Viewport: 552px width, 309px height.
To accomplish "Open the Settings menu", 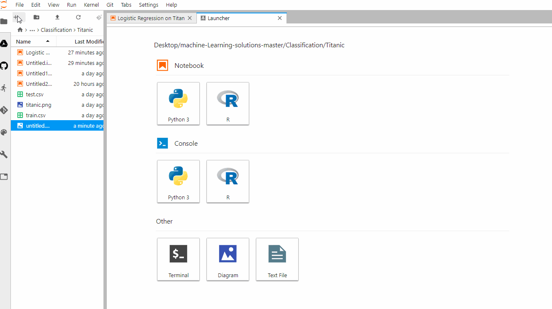I will pos(149,5).
